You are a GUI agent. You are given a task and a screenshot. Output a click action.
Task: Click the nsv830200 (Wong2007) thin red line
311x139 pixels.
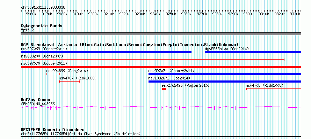(153, 60)
